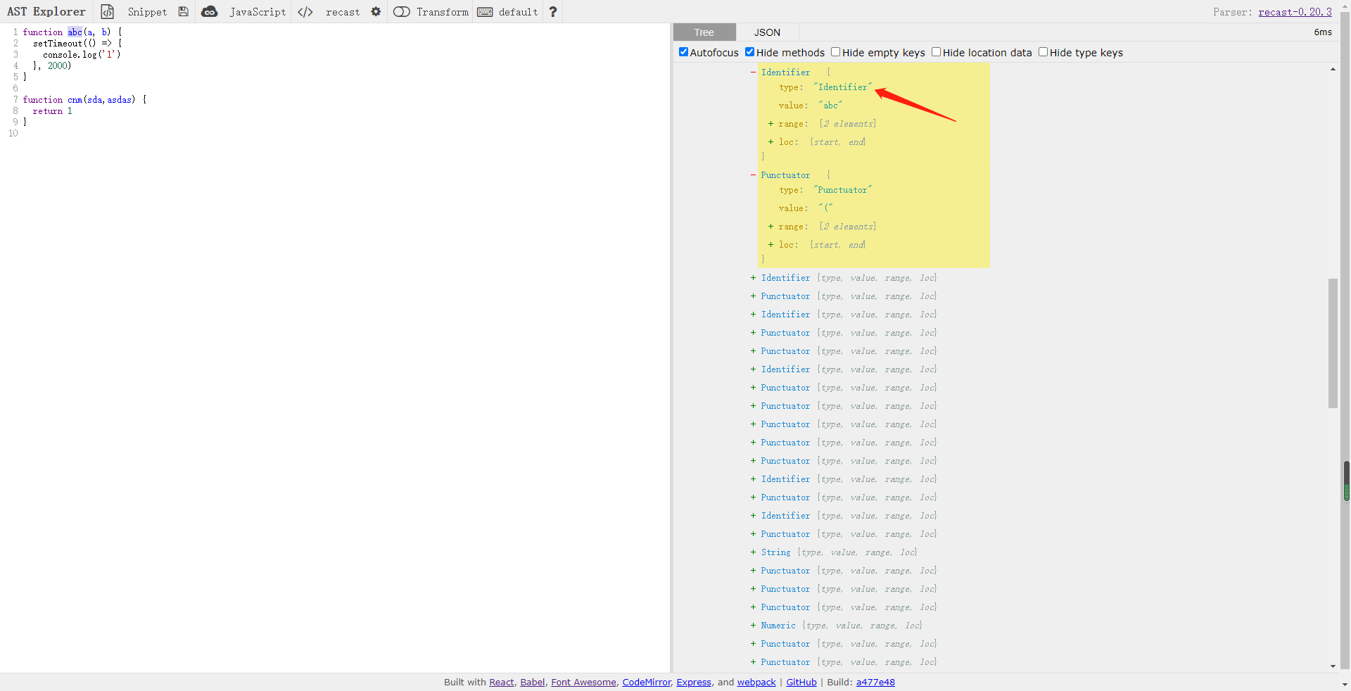Open build a477e48 link

(875, 683)
